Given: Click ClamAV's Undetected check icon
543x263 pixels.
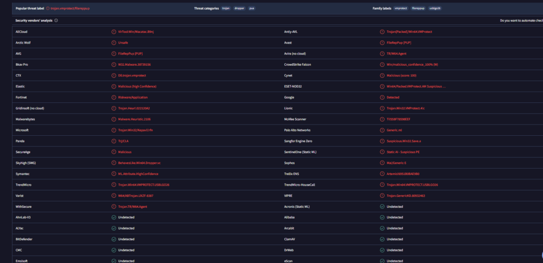Looking at the screenshot, I should coord(382,239).
